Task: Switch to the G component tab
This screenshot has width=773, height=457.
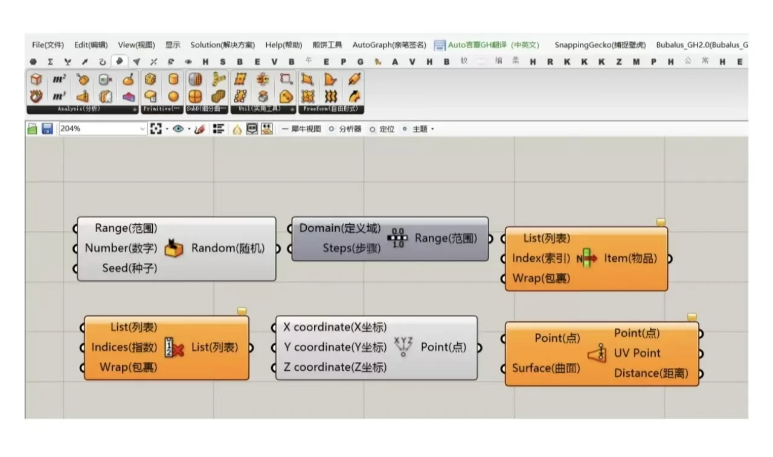Action: pos(361,61)
